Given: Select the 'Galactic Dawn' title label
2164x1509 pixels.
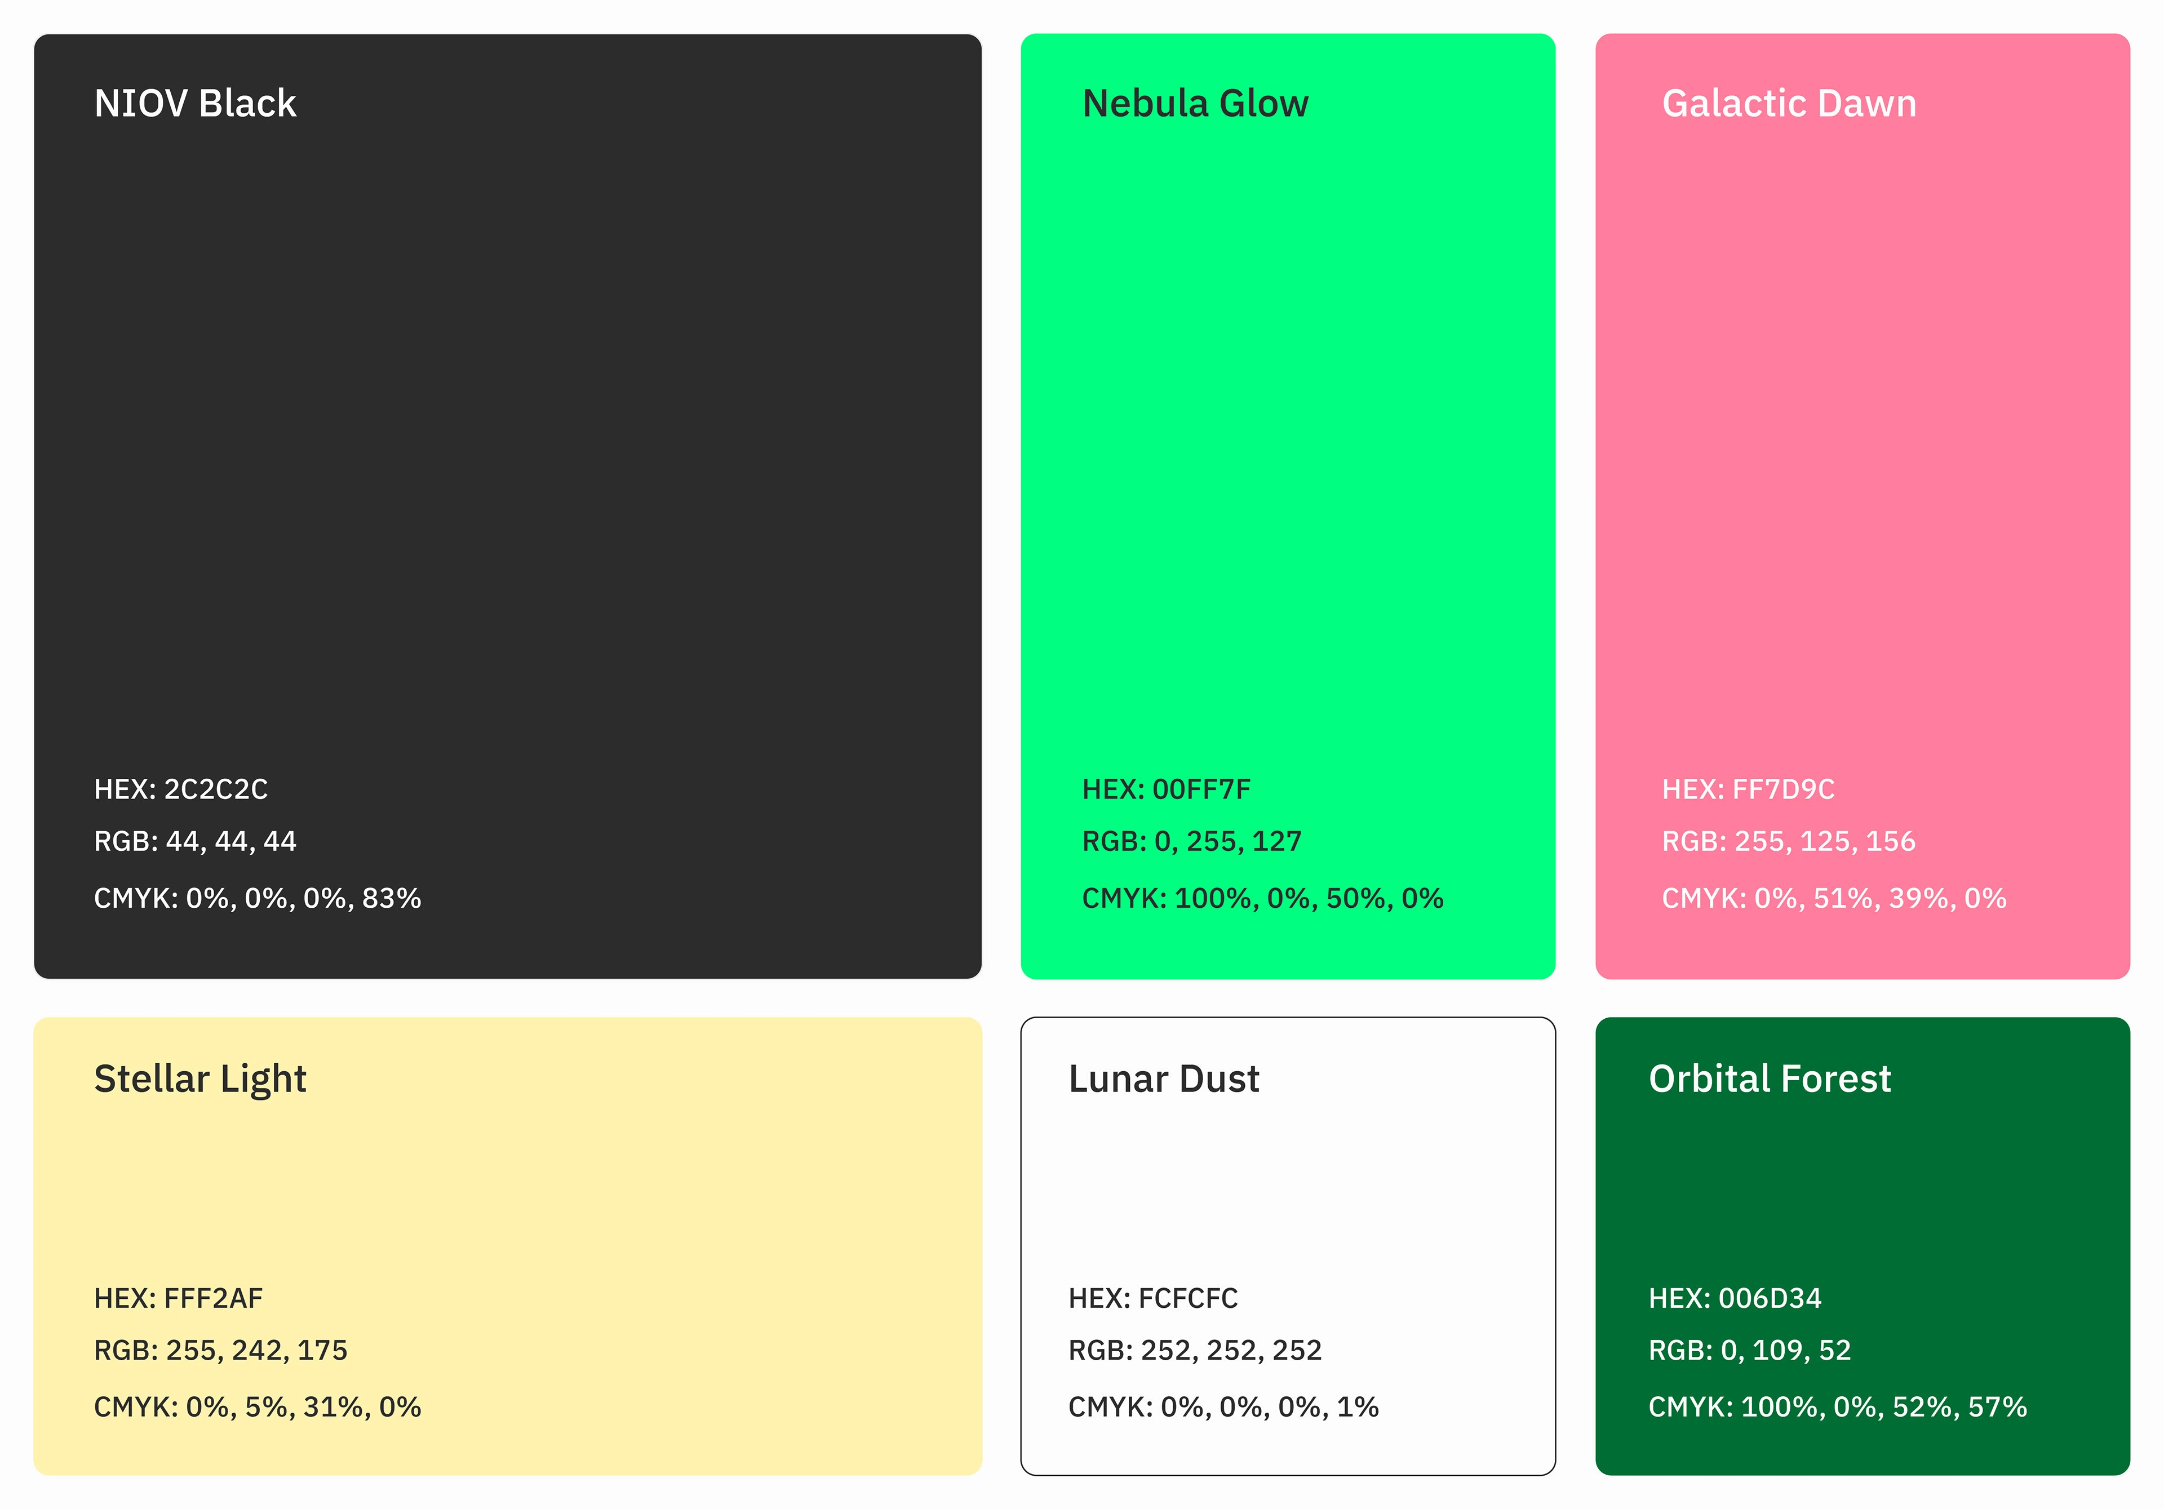Looking at the screenshot, I should click(x=1789, y=104).
